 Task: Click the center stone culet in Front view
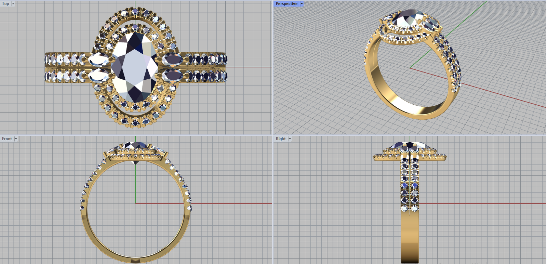pos(136,162)
